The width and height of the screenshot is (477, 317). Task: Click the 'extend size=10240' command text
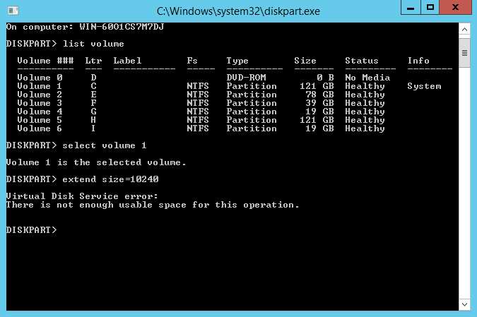pyautogui.click(x=110, y=179)
